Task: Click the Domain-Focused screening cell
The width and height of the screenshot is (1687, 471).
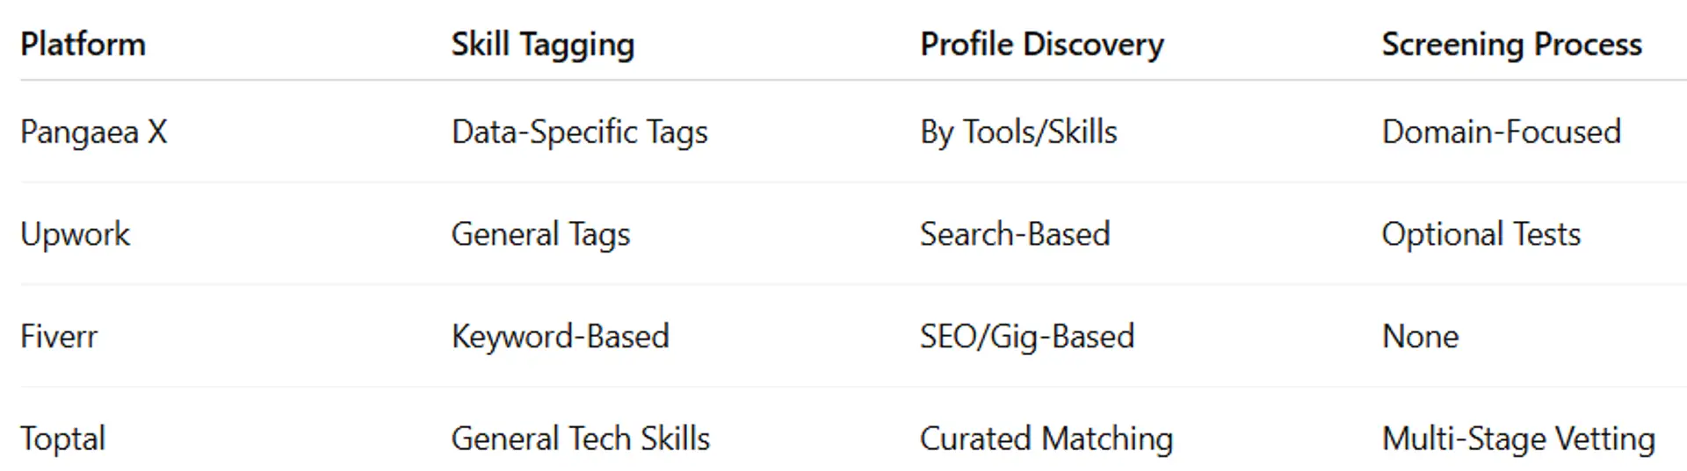Action: (1501, 132)
